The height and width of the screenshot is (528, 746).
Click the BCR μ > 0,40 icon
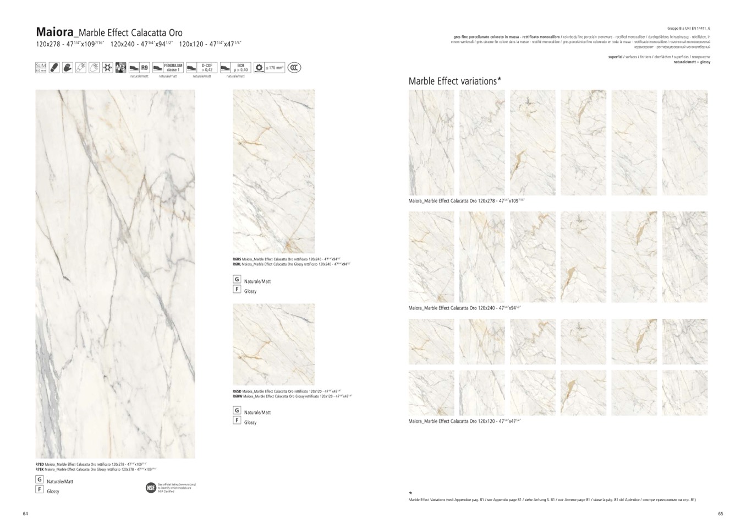click(235, 68)
